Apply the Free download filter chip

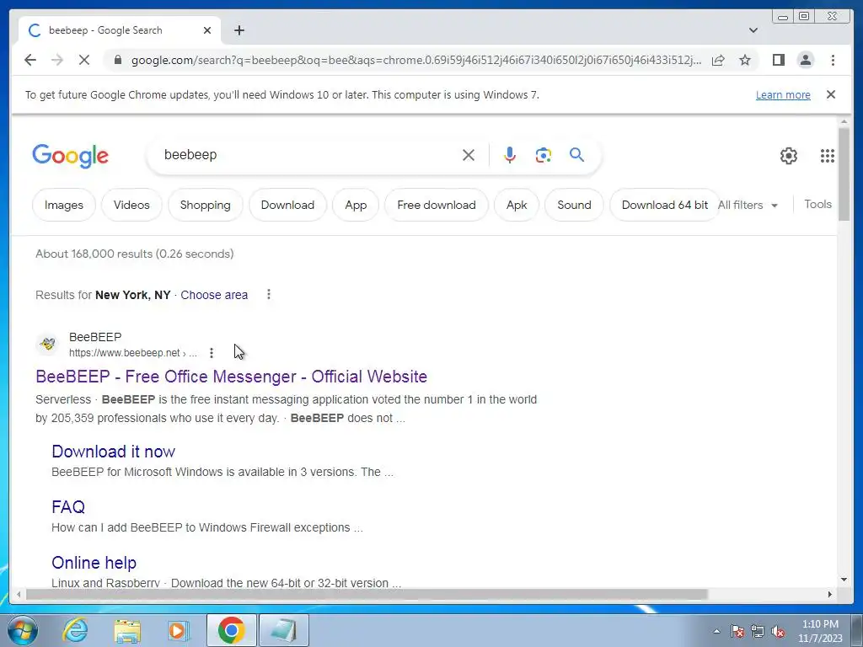pos(436,205)
